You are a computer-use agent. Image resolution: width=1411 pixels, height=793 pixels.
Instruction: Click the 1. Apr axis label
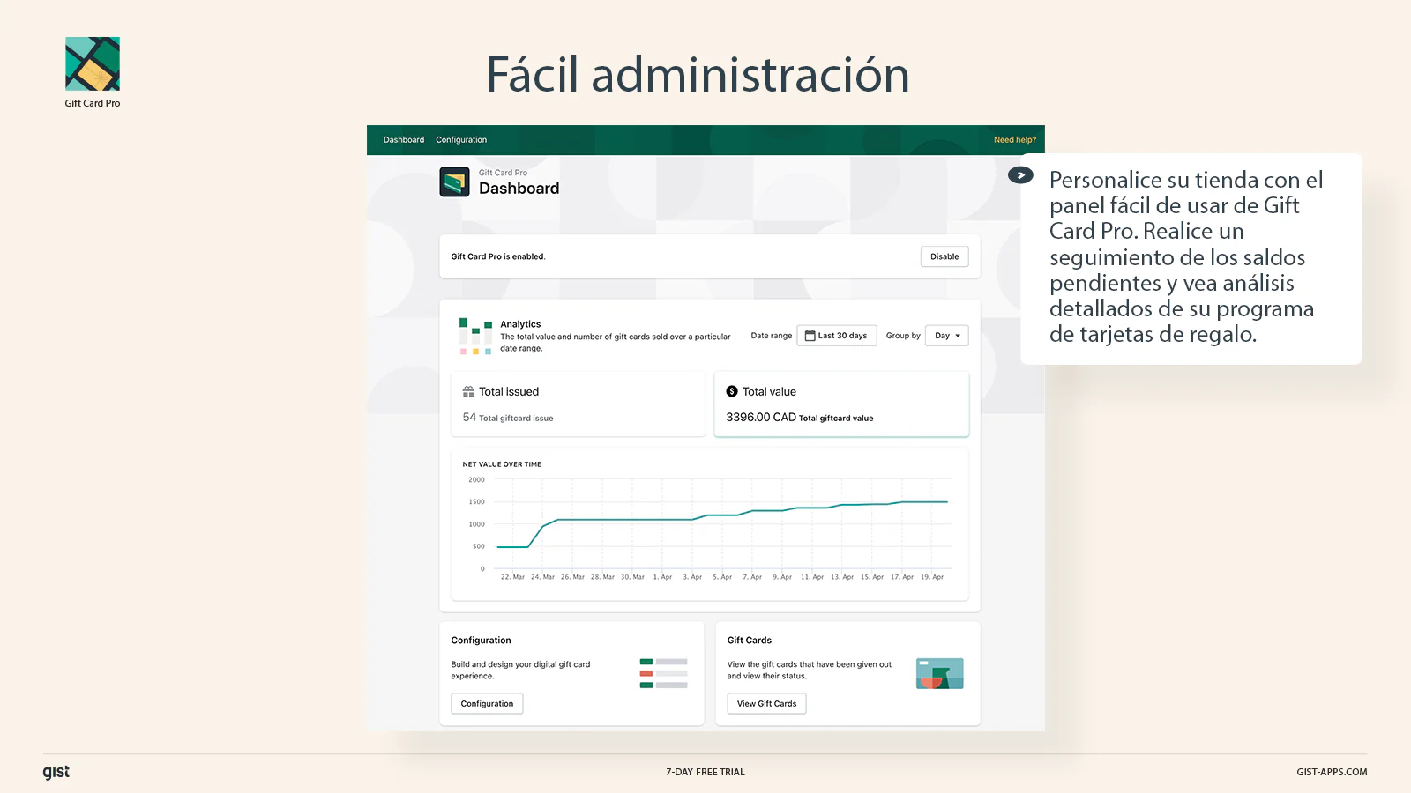click(662, 577)
